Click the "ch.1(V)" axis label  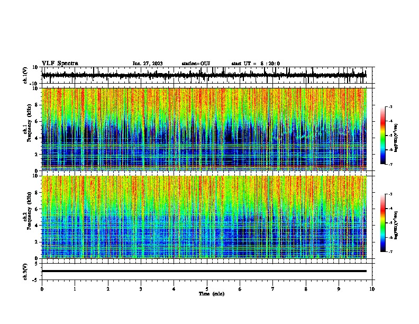pos(25,75)
